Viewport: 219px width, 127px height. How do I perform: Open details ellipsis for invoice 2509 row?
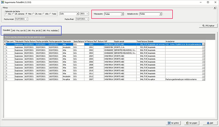[203, 68]
